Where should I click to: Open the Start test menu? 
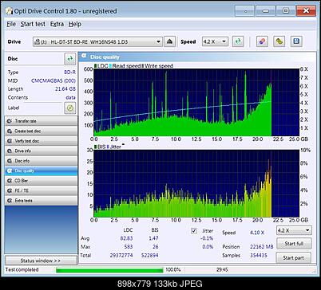[33, 24]
